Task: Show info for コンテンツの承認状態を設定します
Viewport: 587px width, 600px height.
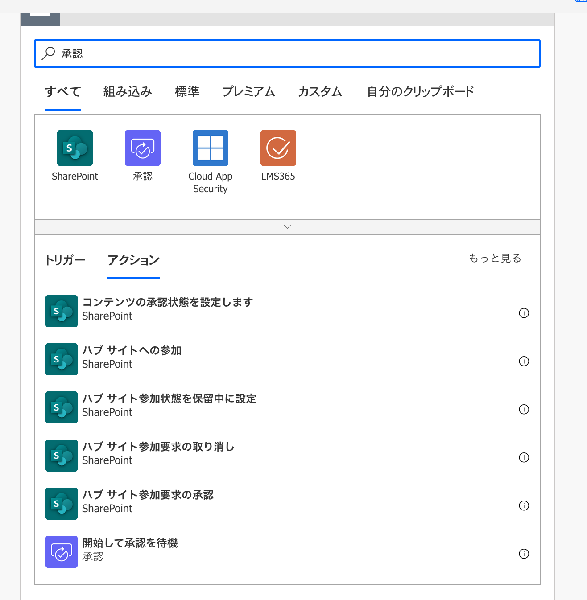Action: coord(524,313)
